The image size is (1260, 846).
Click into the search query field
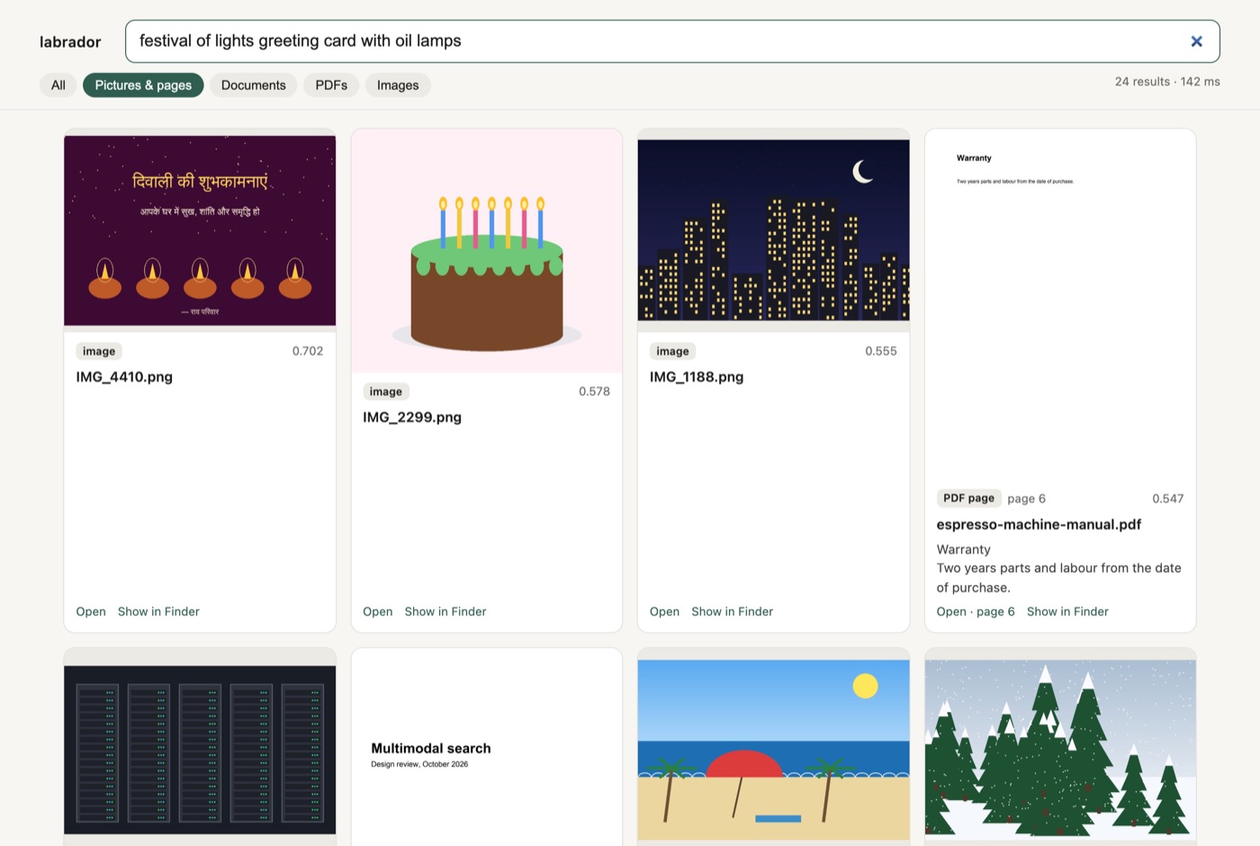pyautogui.click(x=672, y=41)
